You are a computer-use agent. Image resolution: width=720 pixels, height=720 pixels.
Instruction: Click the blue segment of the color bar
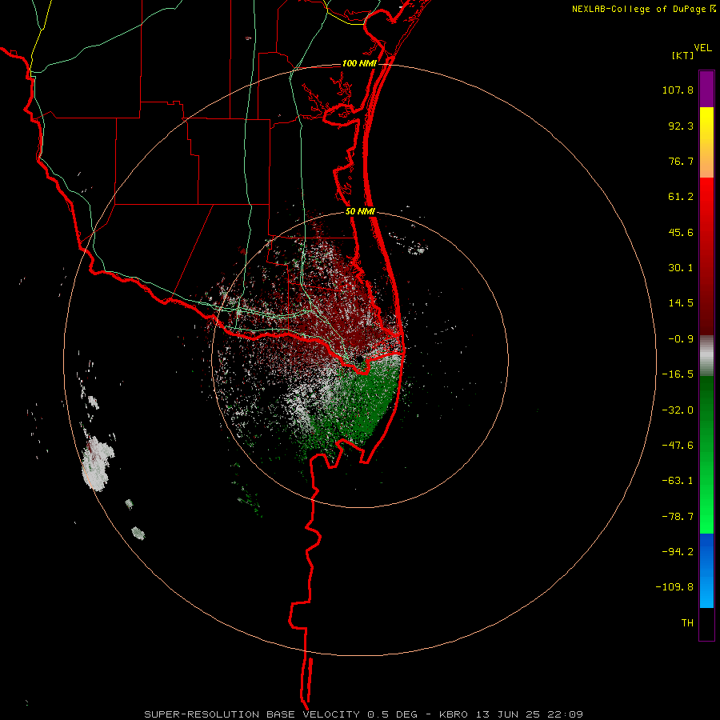click(x=706, y=570)
